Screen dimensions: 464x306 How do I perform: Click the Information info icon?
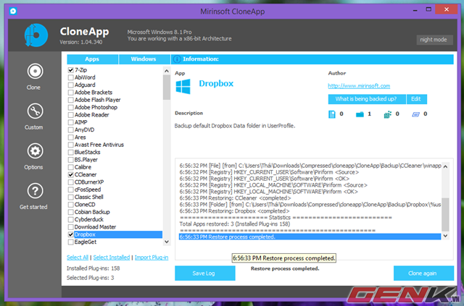pos(178,59)
